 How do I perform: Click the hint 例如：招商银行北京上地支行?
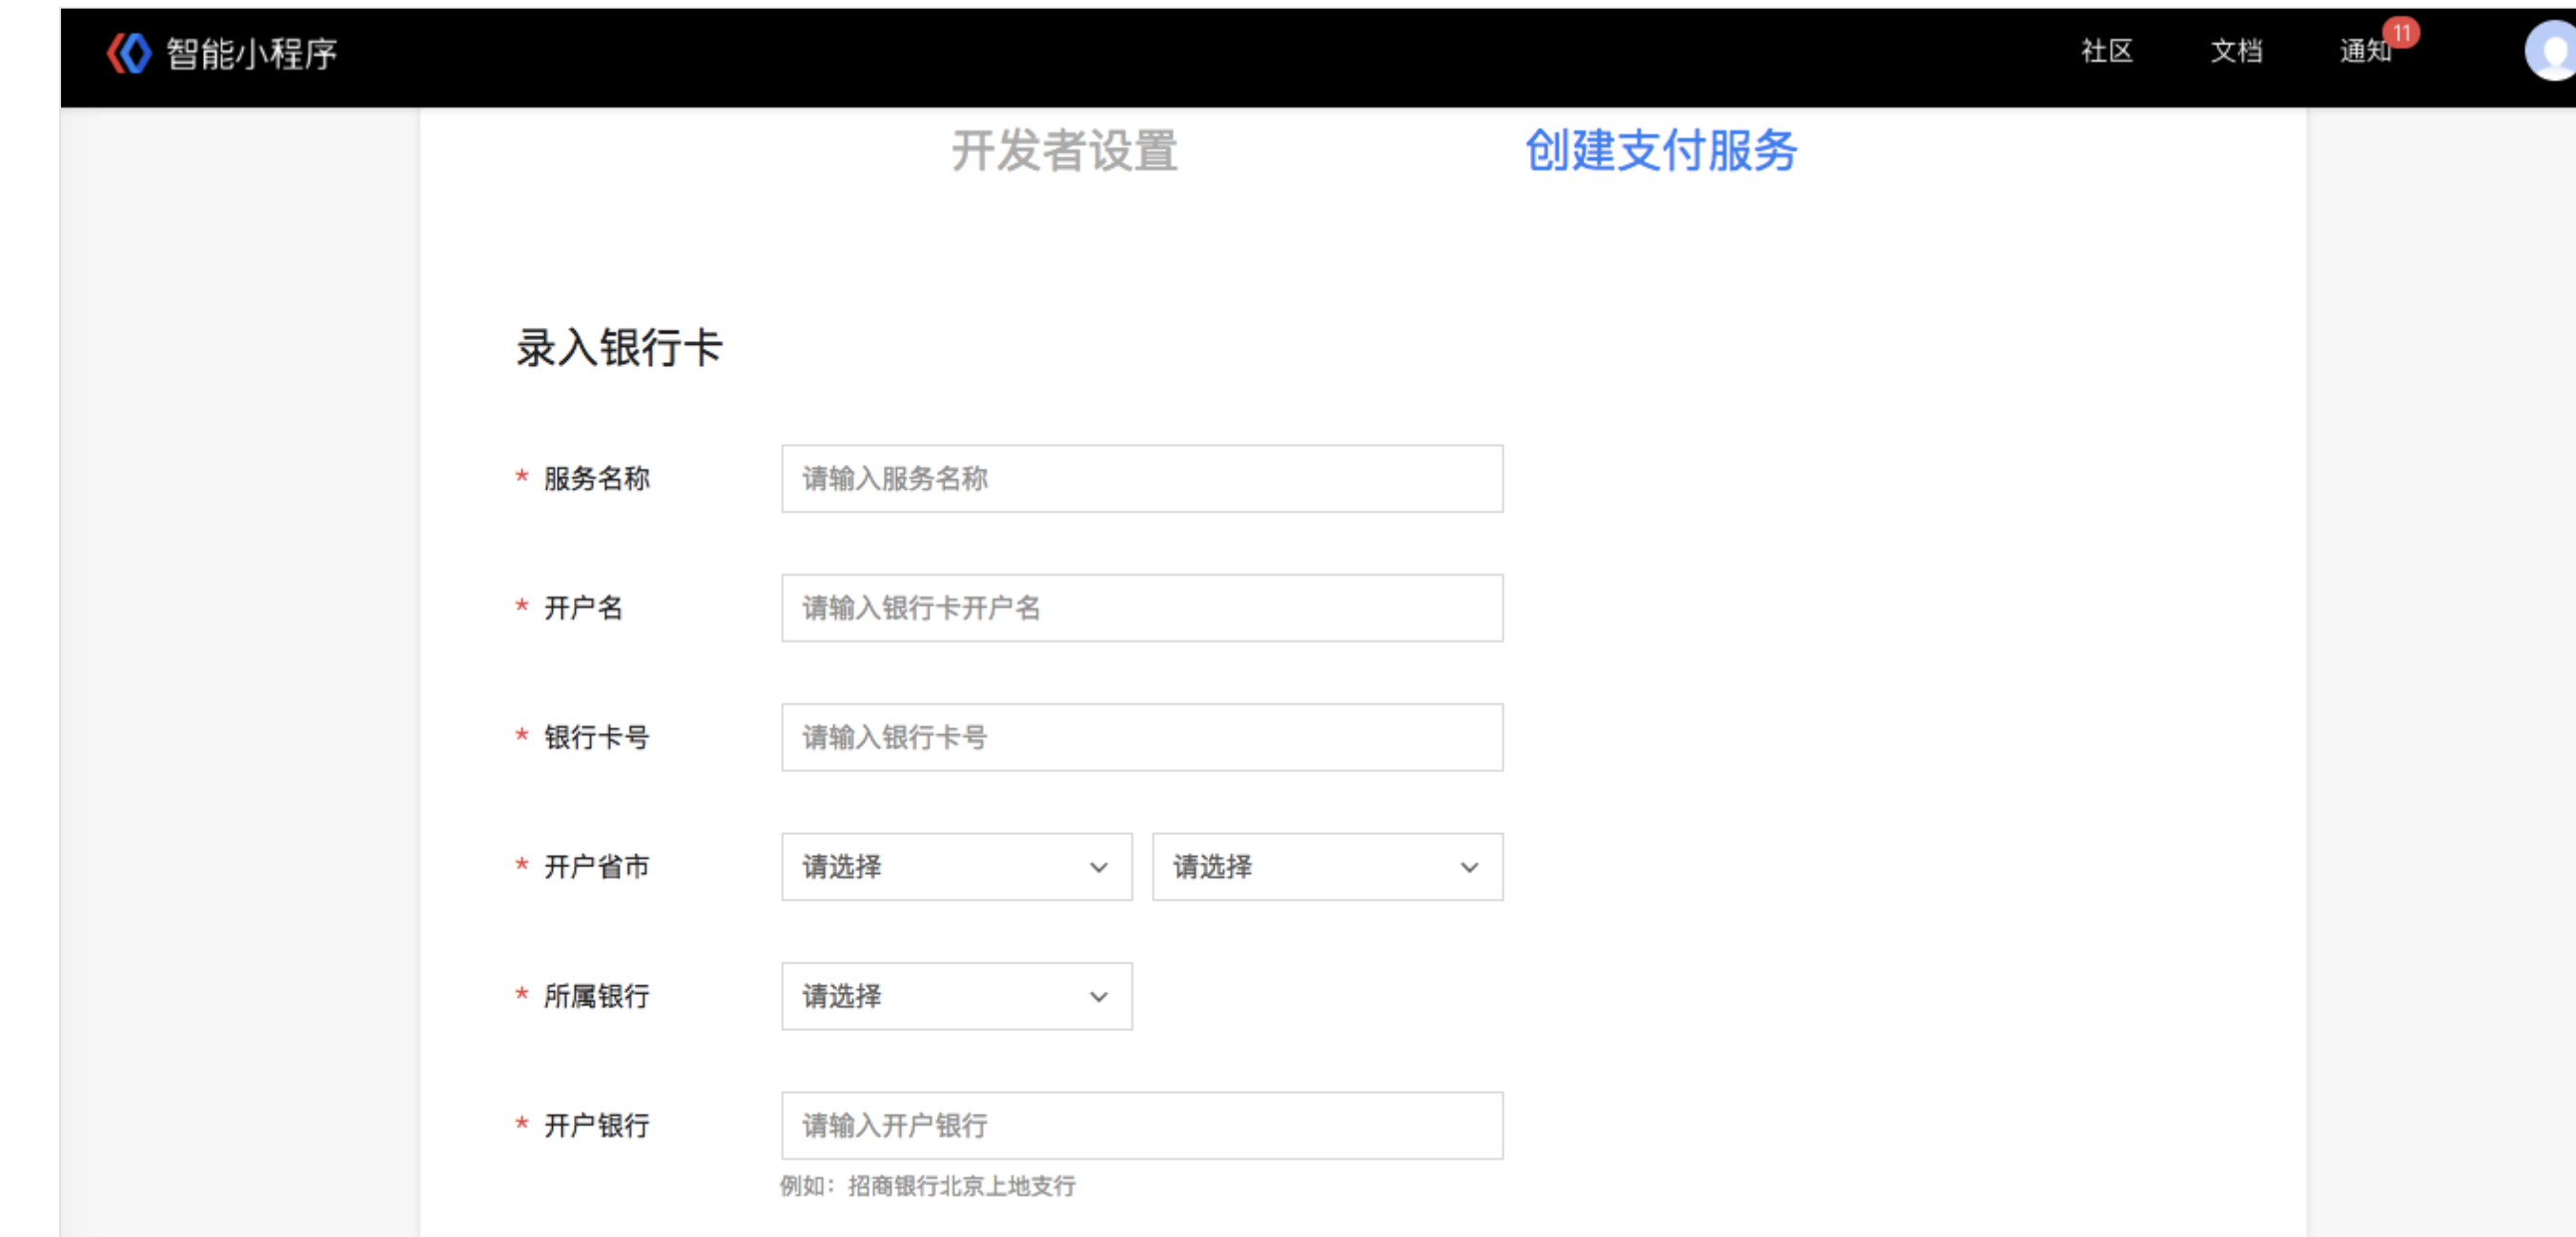927,1186
